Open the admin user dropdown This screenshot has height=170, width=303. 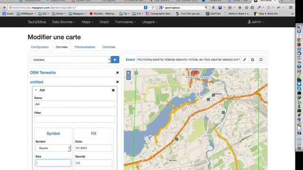point(256,22)
